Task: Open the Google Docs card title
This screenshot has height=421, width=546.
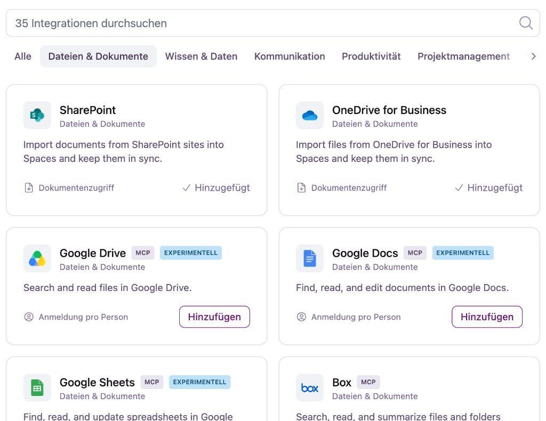Action: tap(365, 253)
